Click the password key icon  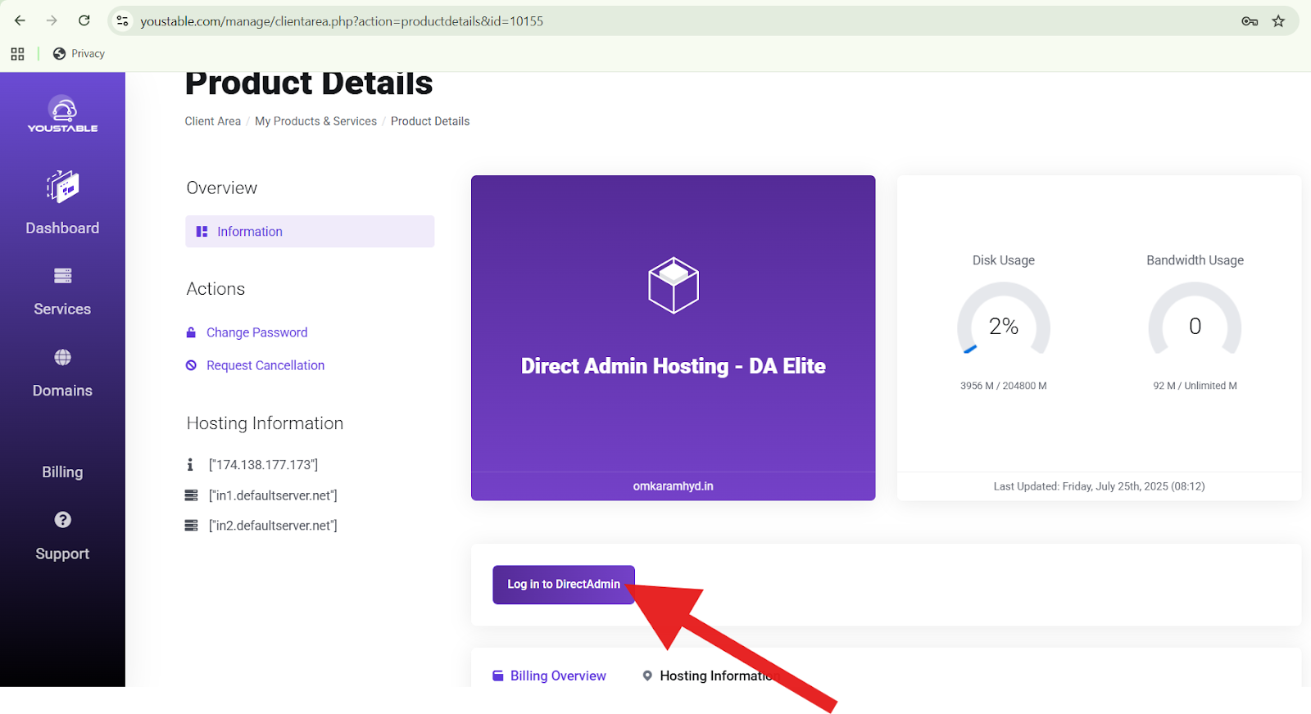pyautogui.click(x=1250, y=21)
